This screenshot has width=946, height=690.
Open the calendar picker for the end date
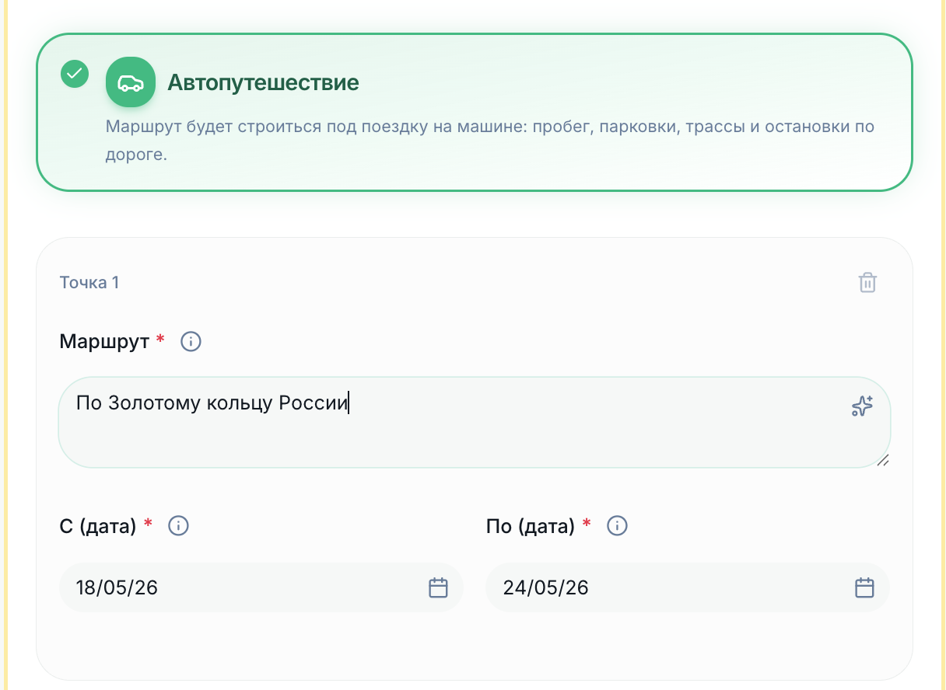pos(865,587)
